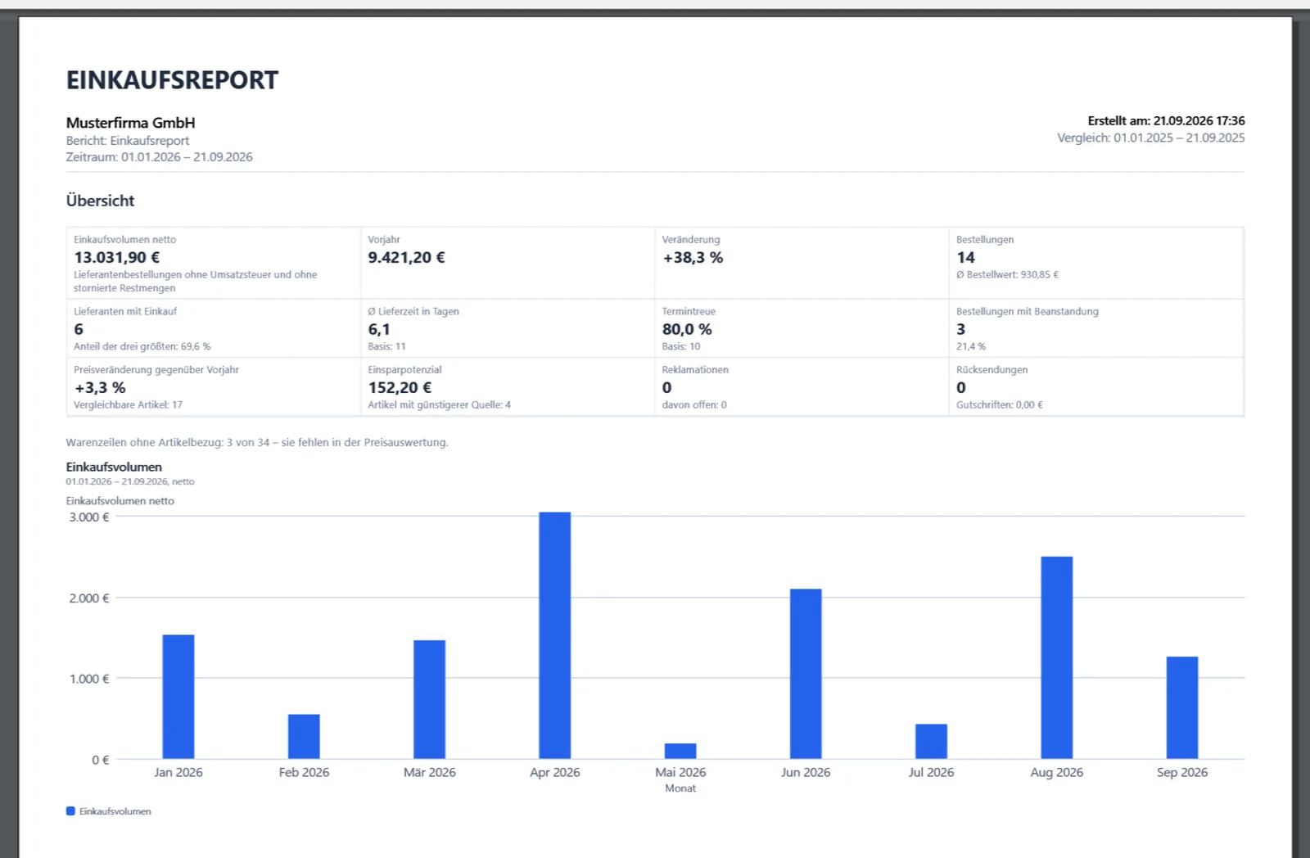Click the '01.01.2026 – 21.09.2026, netto' chart subtitle
This screenshot has height=858, width=1310.
[130, 481]
